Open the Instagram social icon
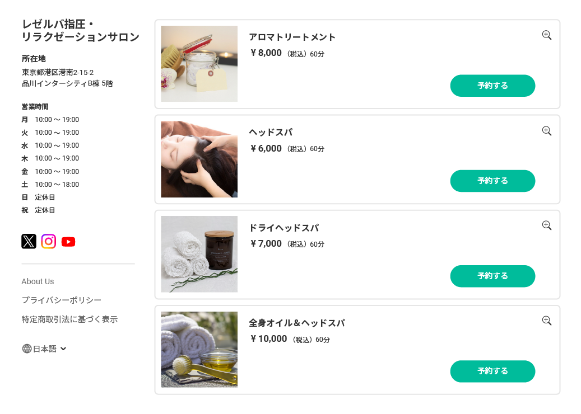This screenshot has height=414, width=581. coord(49,241)
